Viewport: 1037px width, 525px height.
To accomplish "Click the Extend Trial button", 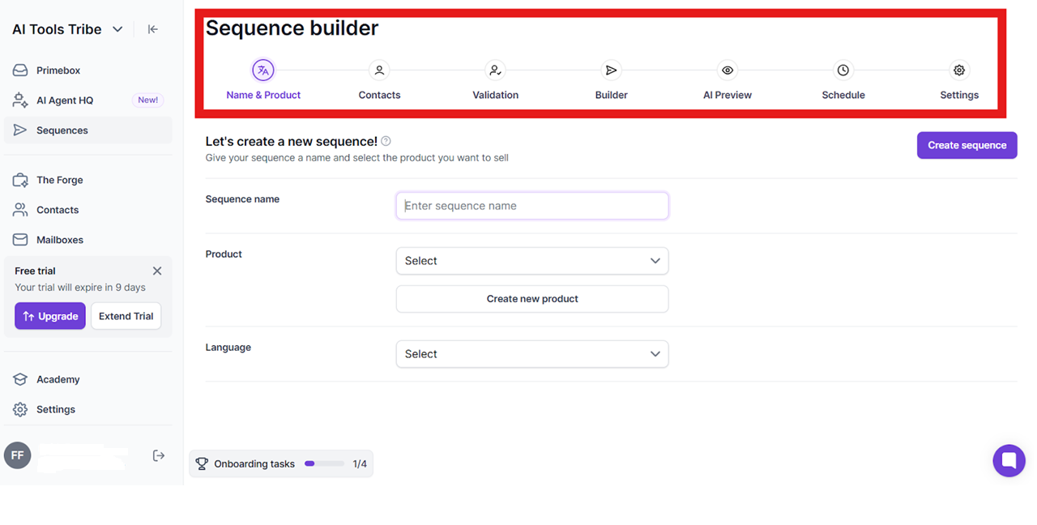I will (126, 316).
